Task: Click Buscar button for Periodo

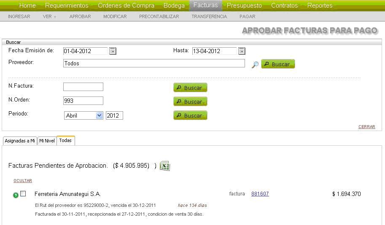Action: (x=190, y=115)
